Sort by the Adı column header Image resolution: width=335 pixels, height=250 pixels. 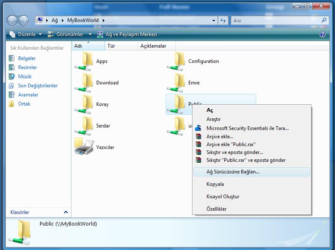point(88,46)
